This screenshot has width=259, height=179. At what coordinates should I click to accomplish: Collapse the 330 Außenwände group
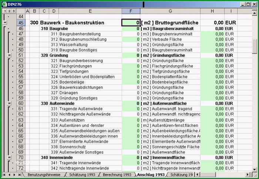point(9,104)
